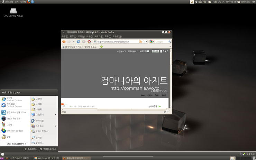Open Internet Explorer from start menu

pyautogui.click(x=13, y=99)
